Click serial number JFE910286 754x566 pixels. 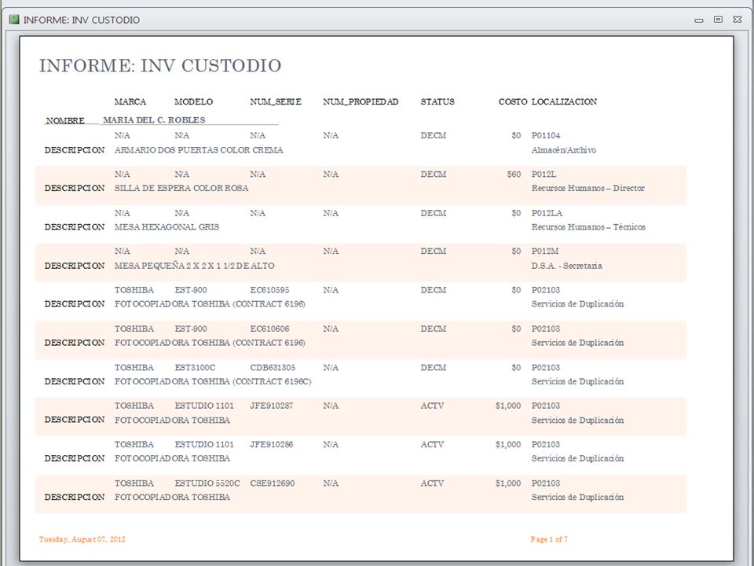coord(271,444)
